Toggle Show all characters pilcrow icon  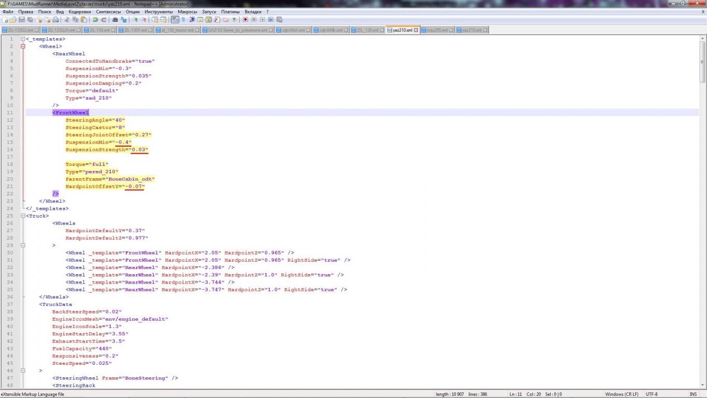[x=183, y=20]
